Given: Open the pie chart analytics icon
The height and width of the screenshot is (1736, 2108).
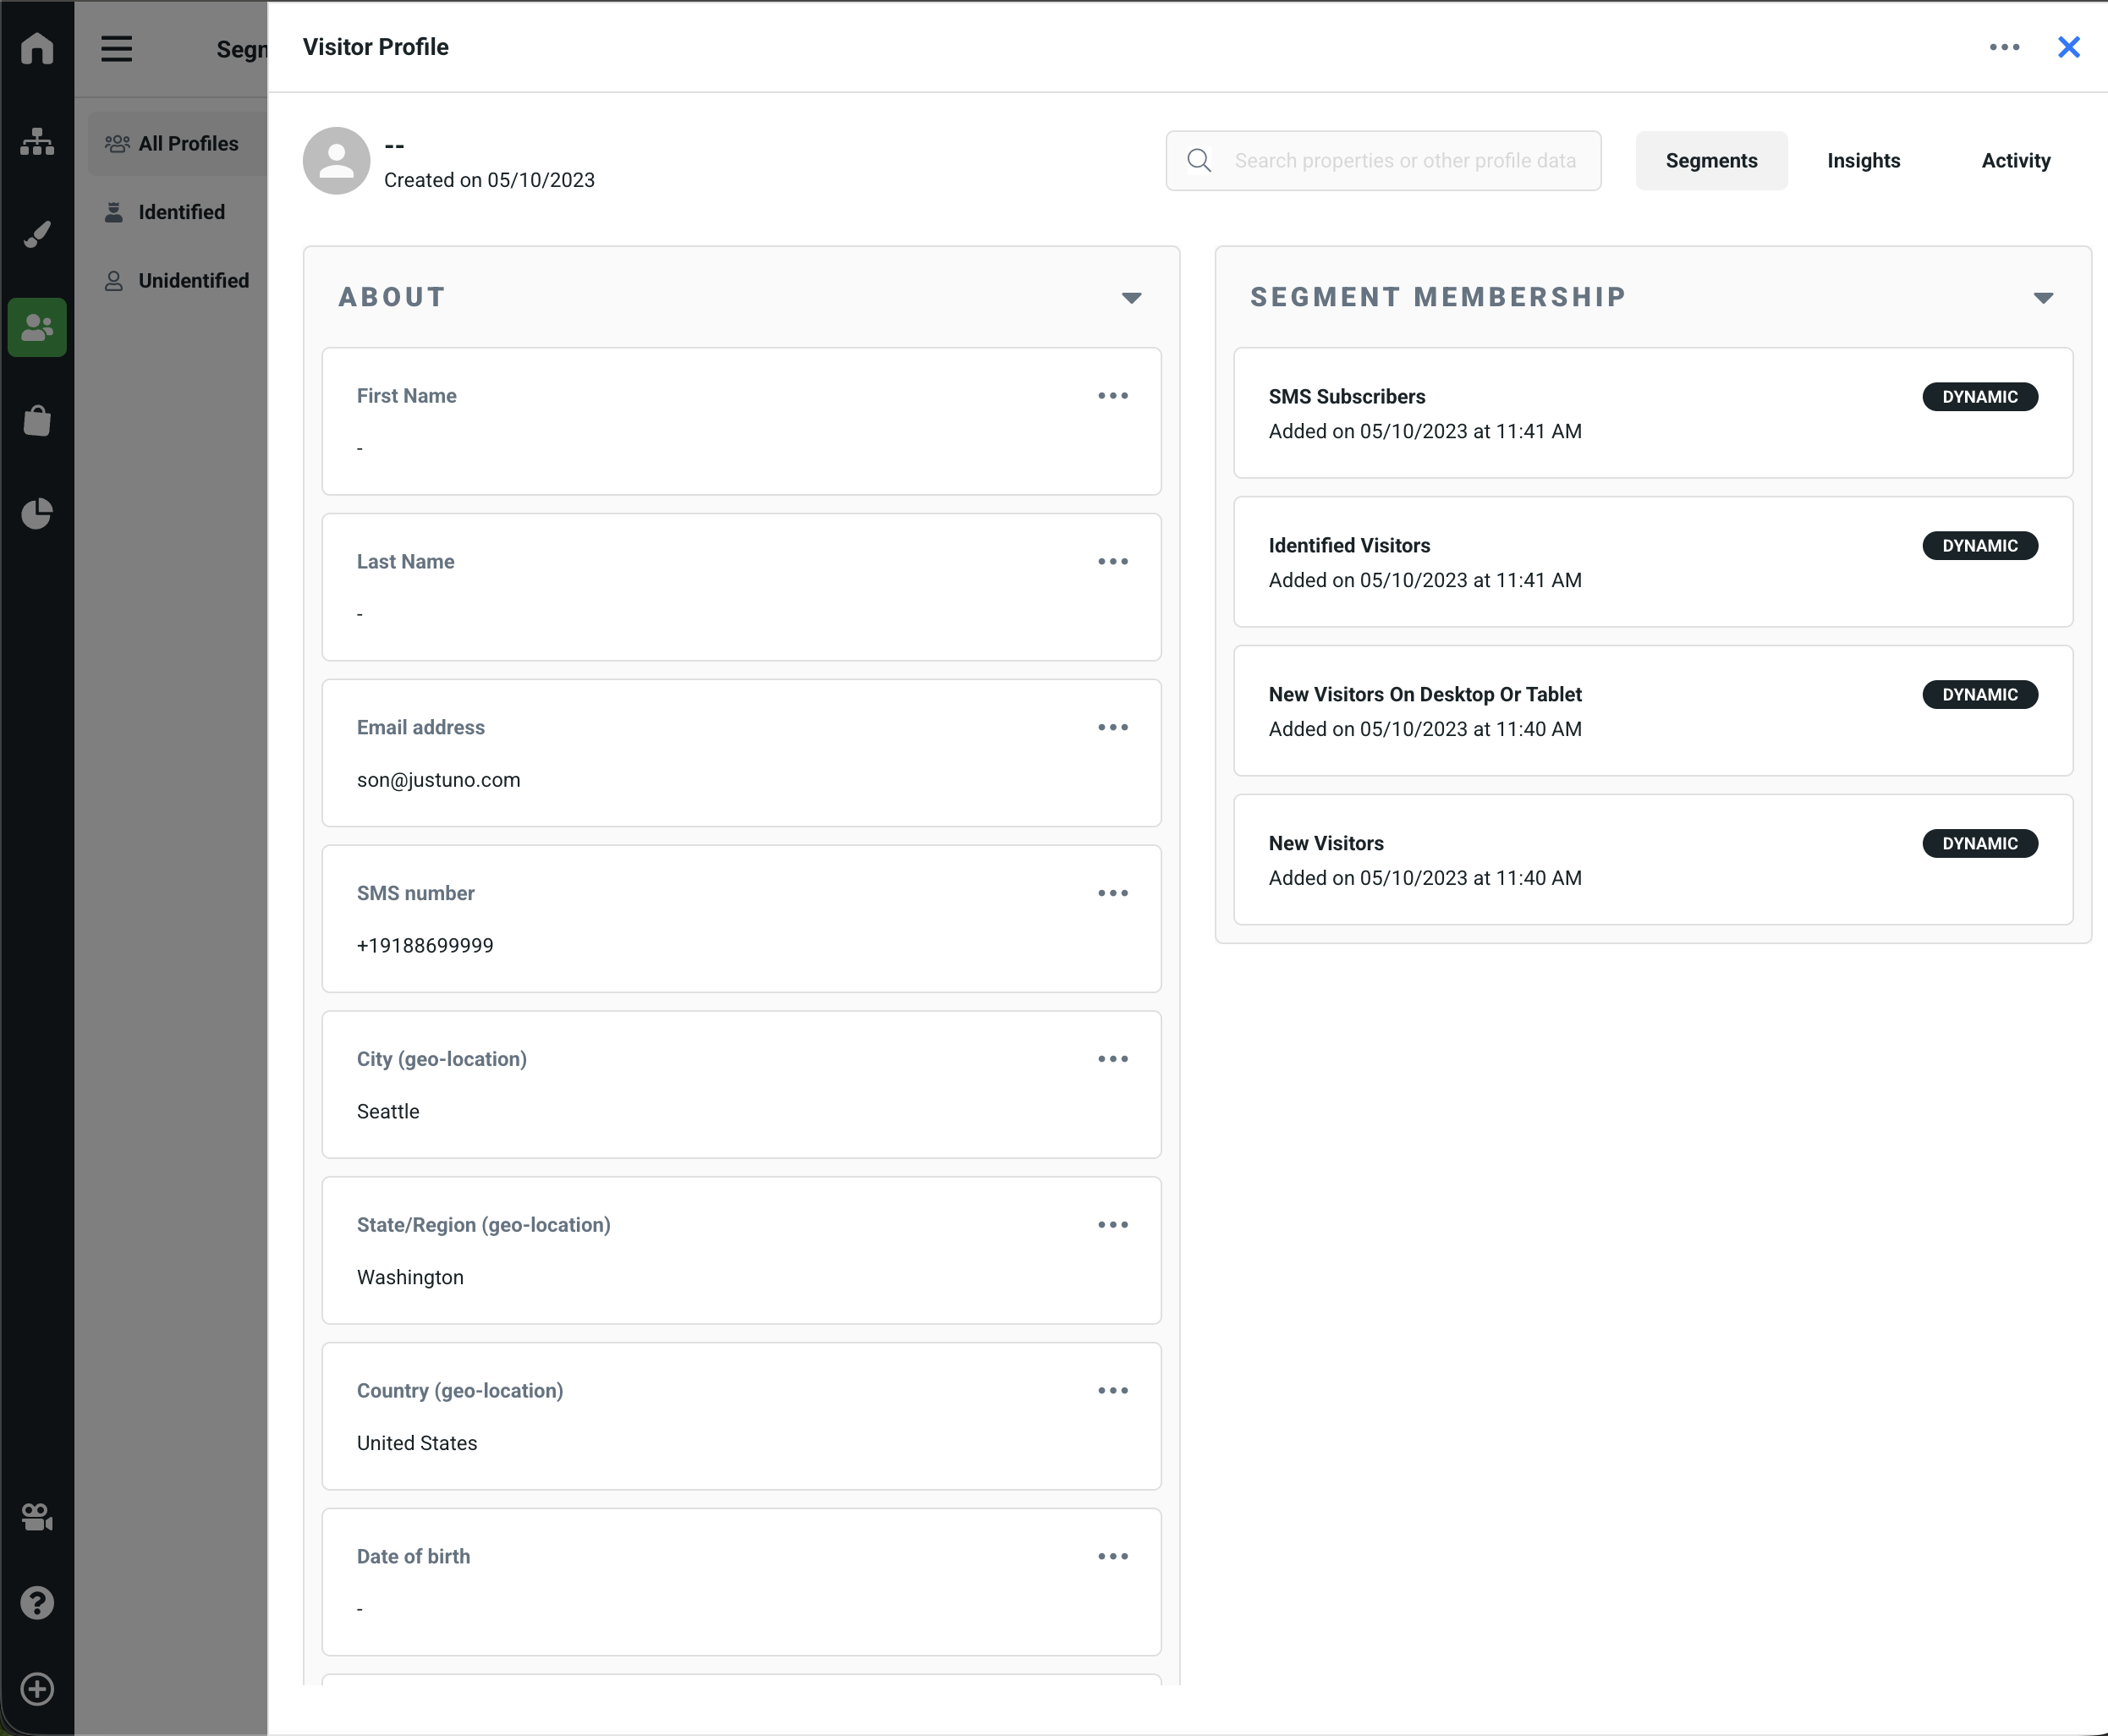Looking at the screenshot, I should click(x=37, y=514).
